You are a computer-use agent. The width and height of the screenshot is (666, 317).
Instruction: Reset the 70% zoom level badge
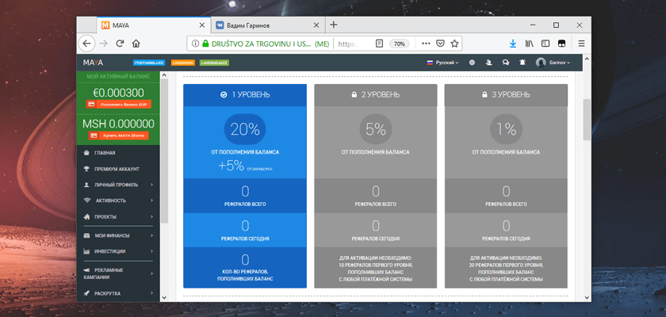tap(400, 44)
